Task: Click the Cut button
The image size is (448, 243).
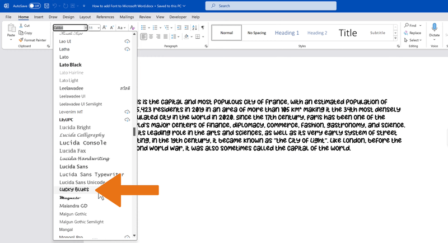Action: pos(24,25)
